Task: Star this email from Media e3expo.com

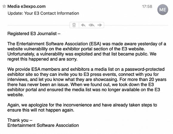Action: (4, 6)
